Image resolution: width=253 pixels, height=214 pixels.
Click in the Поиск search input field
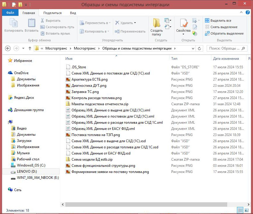(x=224, y=48)
